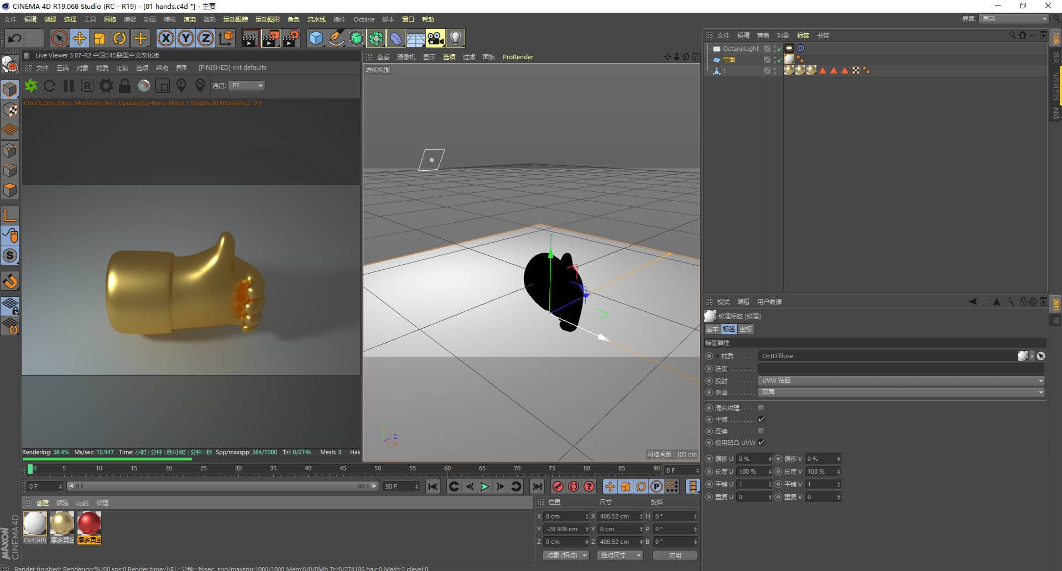
Task: Switch to the 基本 attribute tab
Action: (712, 329)
